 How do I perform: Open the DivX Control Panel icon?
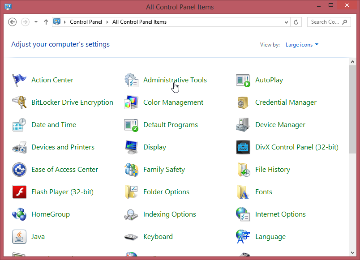point(243,147)
